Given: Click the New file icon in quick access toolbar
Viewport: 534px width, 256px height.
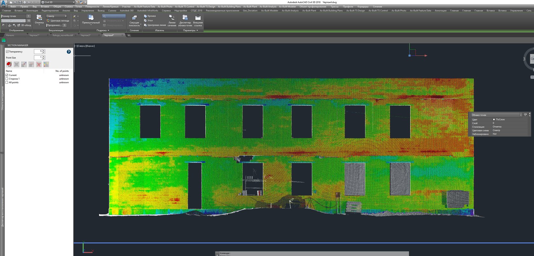Looking at the screenshot, I should tap(11, 2).
